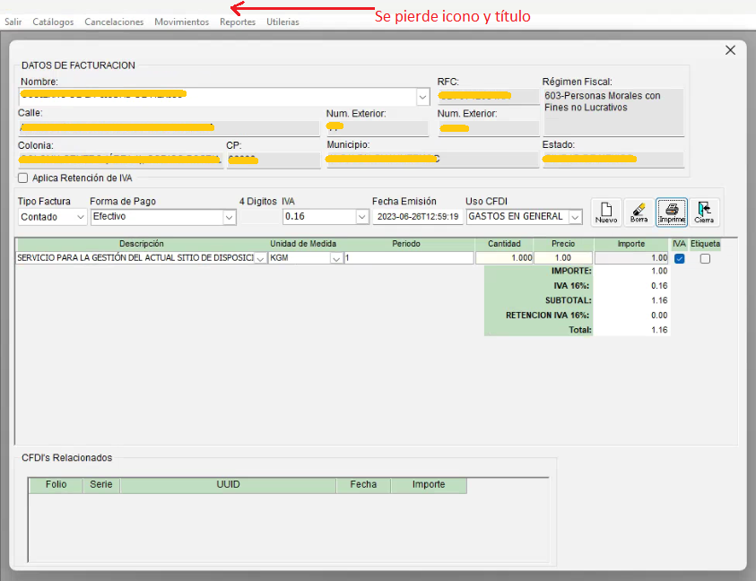Click the RETENCION IVA 16% value 0.00

[x=659, y=316]
